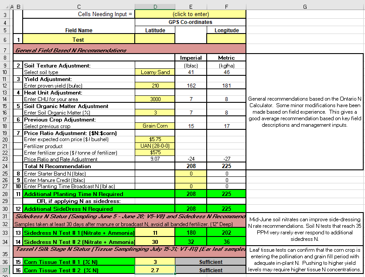This screenshot has width=365, height=277.
Task: Click the 'GPS Co-ordinates' heading
Action: 191,22
